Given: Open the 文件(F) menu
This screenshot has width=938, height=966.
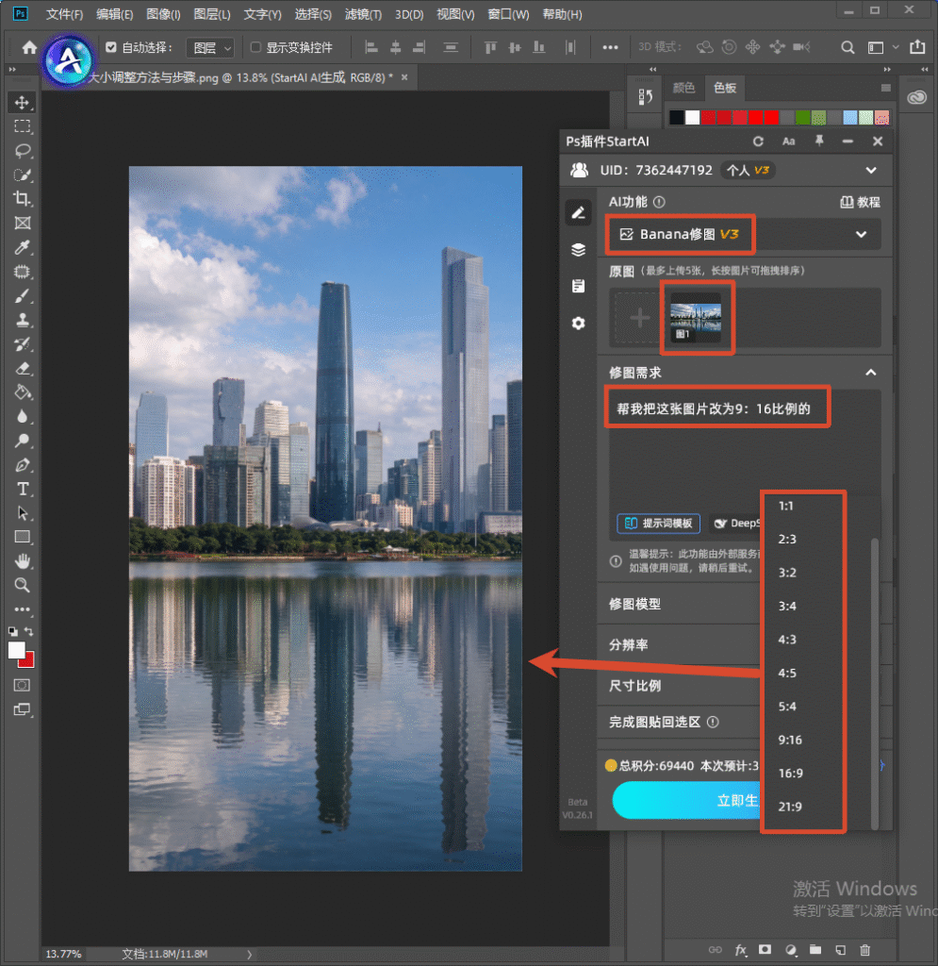Looking at the screenshot, I should tap(65, 14).
